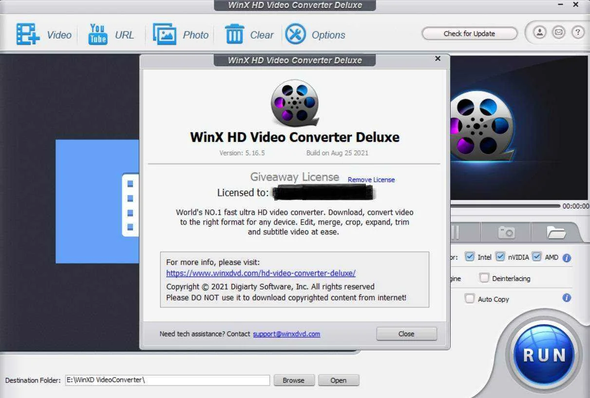
Task: Open the Photo slideshow maker
Action: pyautogui.click(x=181, y=35)
